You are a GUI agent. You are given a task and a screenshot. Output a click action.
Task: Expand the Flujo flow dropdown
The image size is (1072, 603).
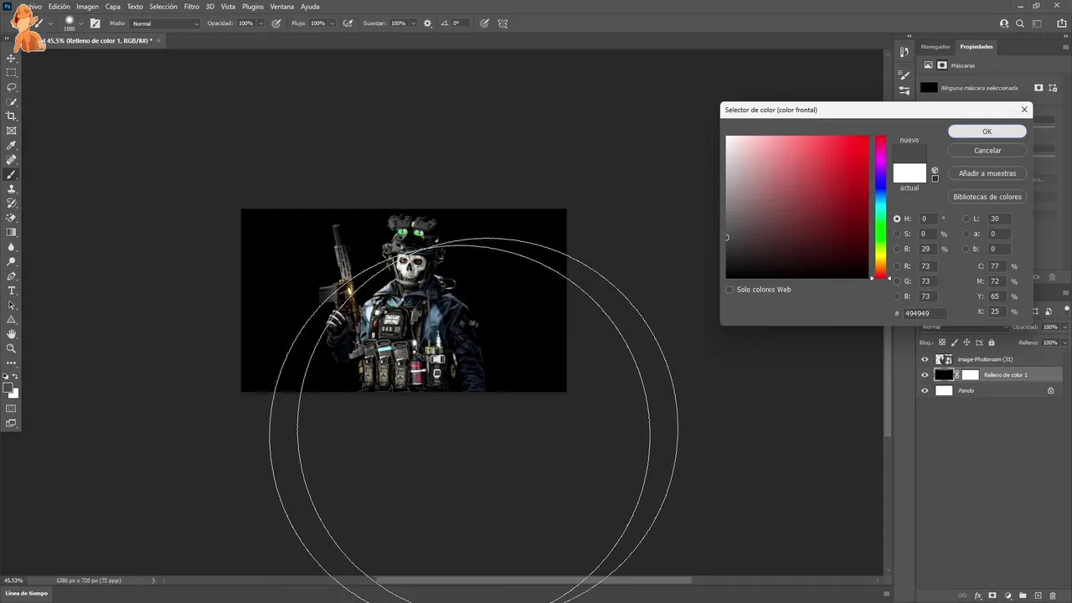332,23
